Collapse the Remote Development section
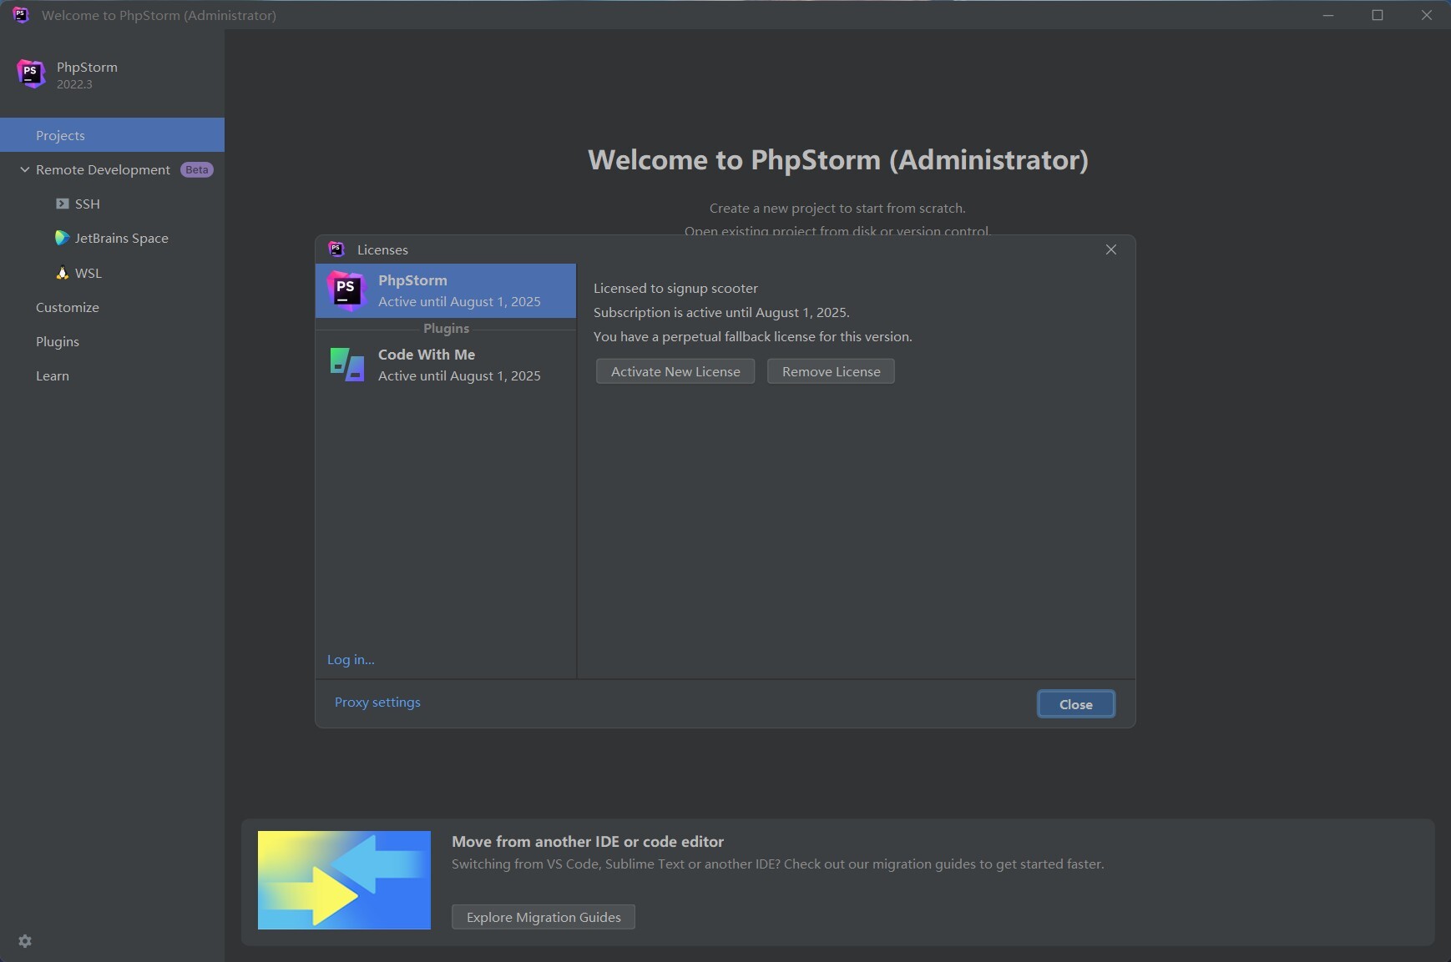The height and width of the screenshot is (962, 1451). (x=24, y=169)
